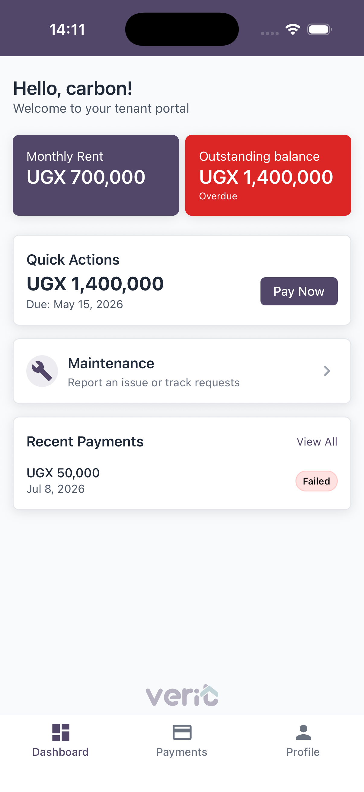The image size is (364, 792).
Task: Tap the status bar clock 14:11
Action: click(67, 30)
